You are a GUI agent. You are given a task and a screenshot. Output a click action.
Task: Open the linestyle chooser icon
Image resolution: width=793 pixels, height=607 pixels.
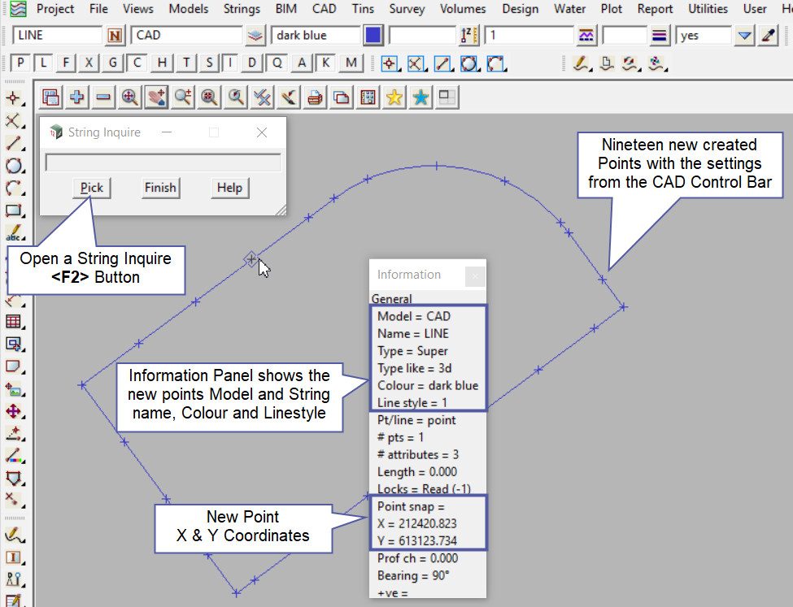point(586,36)
